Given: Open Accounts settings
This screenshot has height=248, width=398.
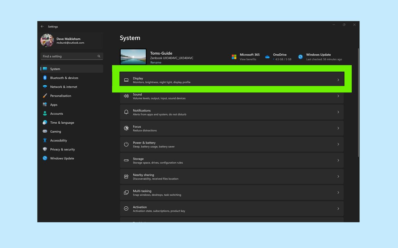Looking at the screenshot, I should tap(56, 113).
